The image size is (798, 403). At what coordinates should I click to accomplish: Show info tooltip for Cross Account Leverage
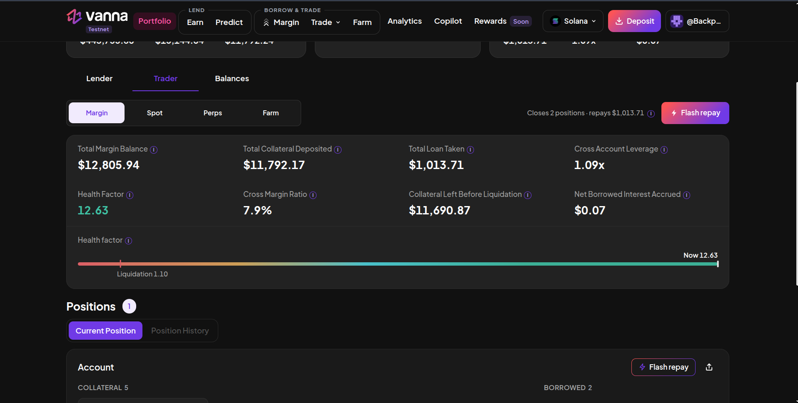(664, 150)
